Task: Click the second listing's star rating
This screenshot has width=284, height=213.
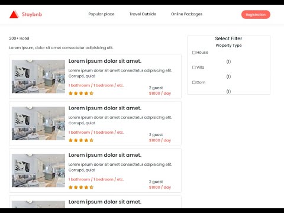Action: pos(81,140)
